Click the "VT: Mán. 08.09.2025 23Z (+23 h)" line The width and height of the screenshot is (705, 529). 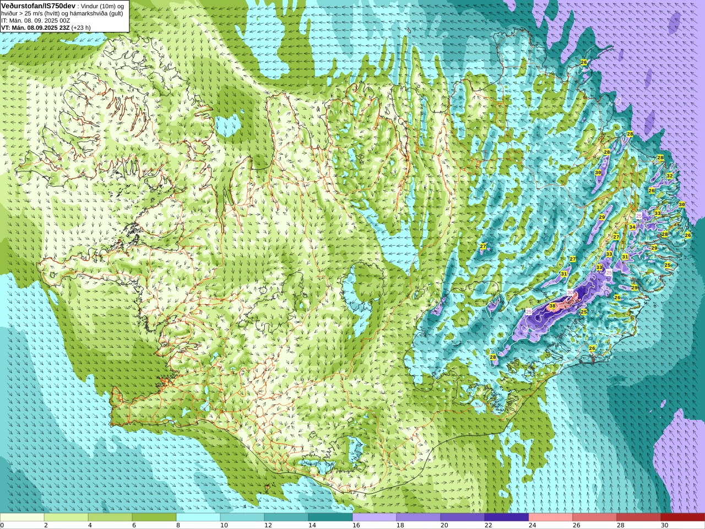tap(46, 28)
